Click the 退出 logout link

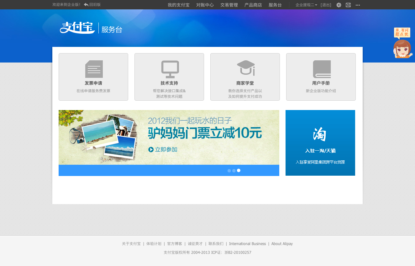(326, 5)
